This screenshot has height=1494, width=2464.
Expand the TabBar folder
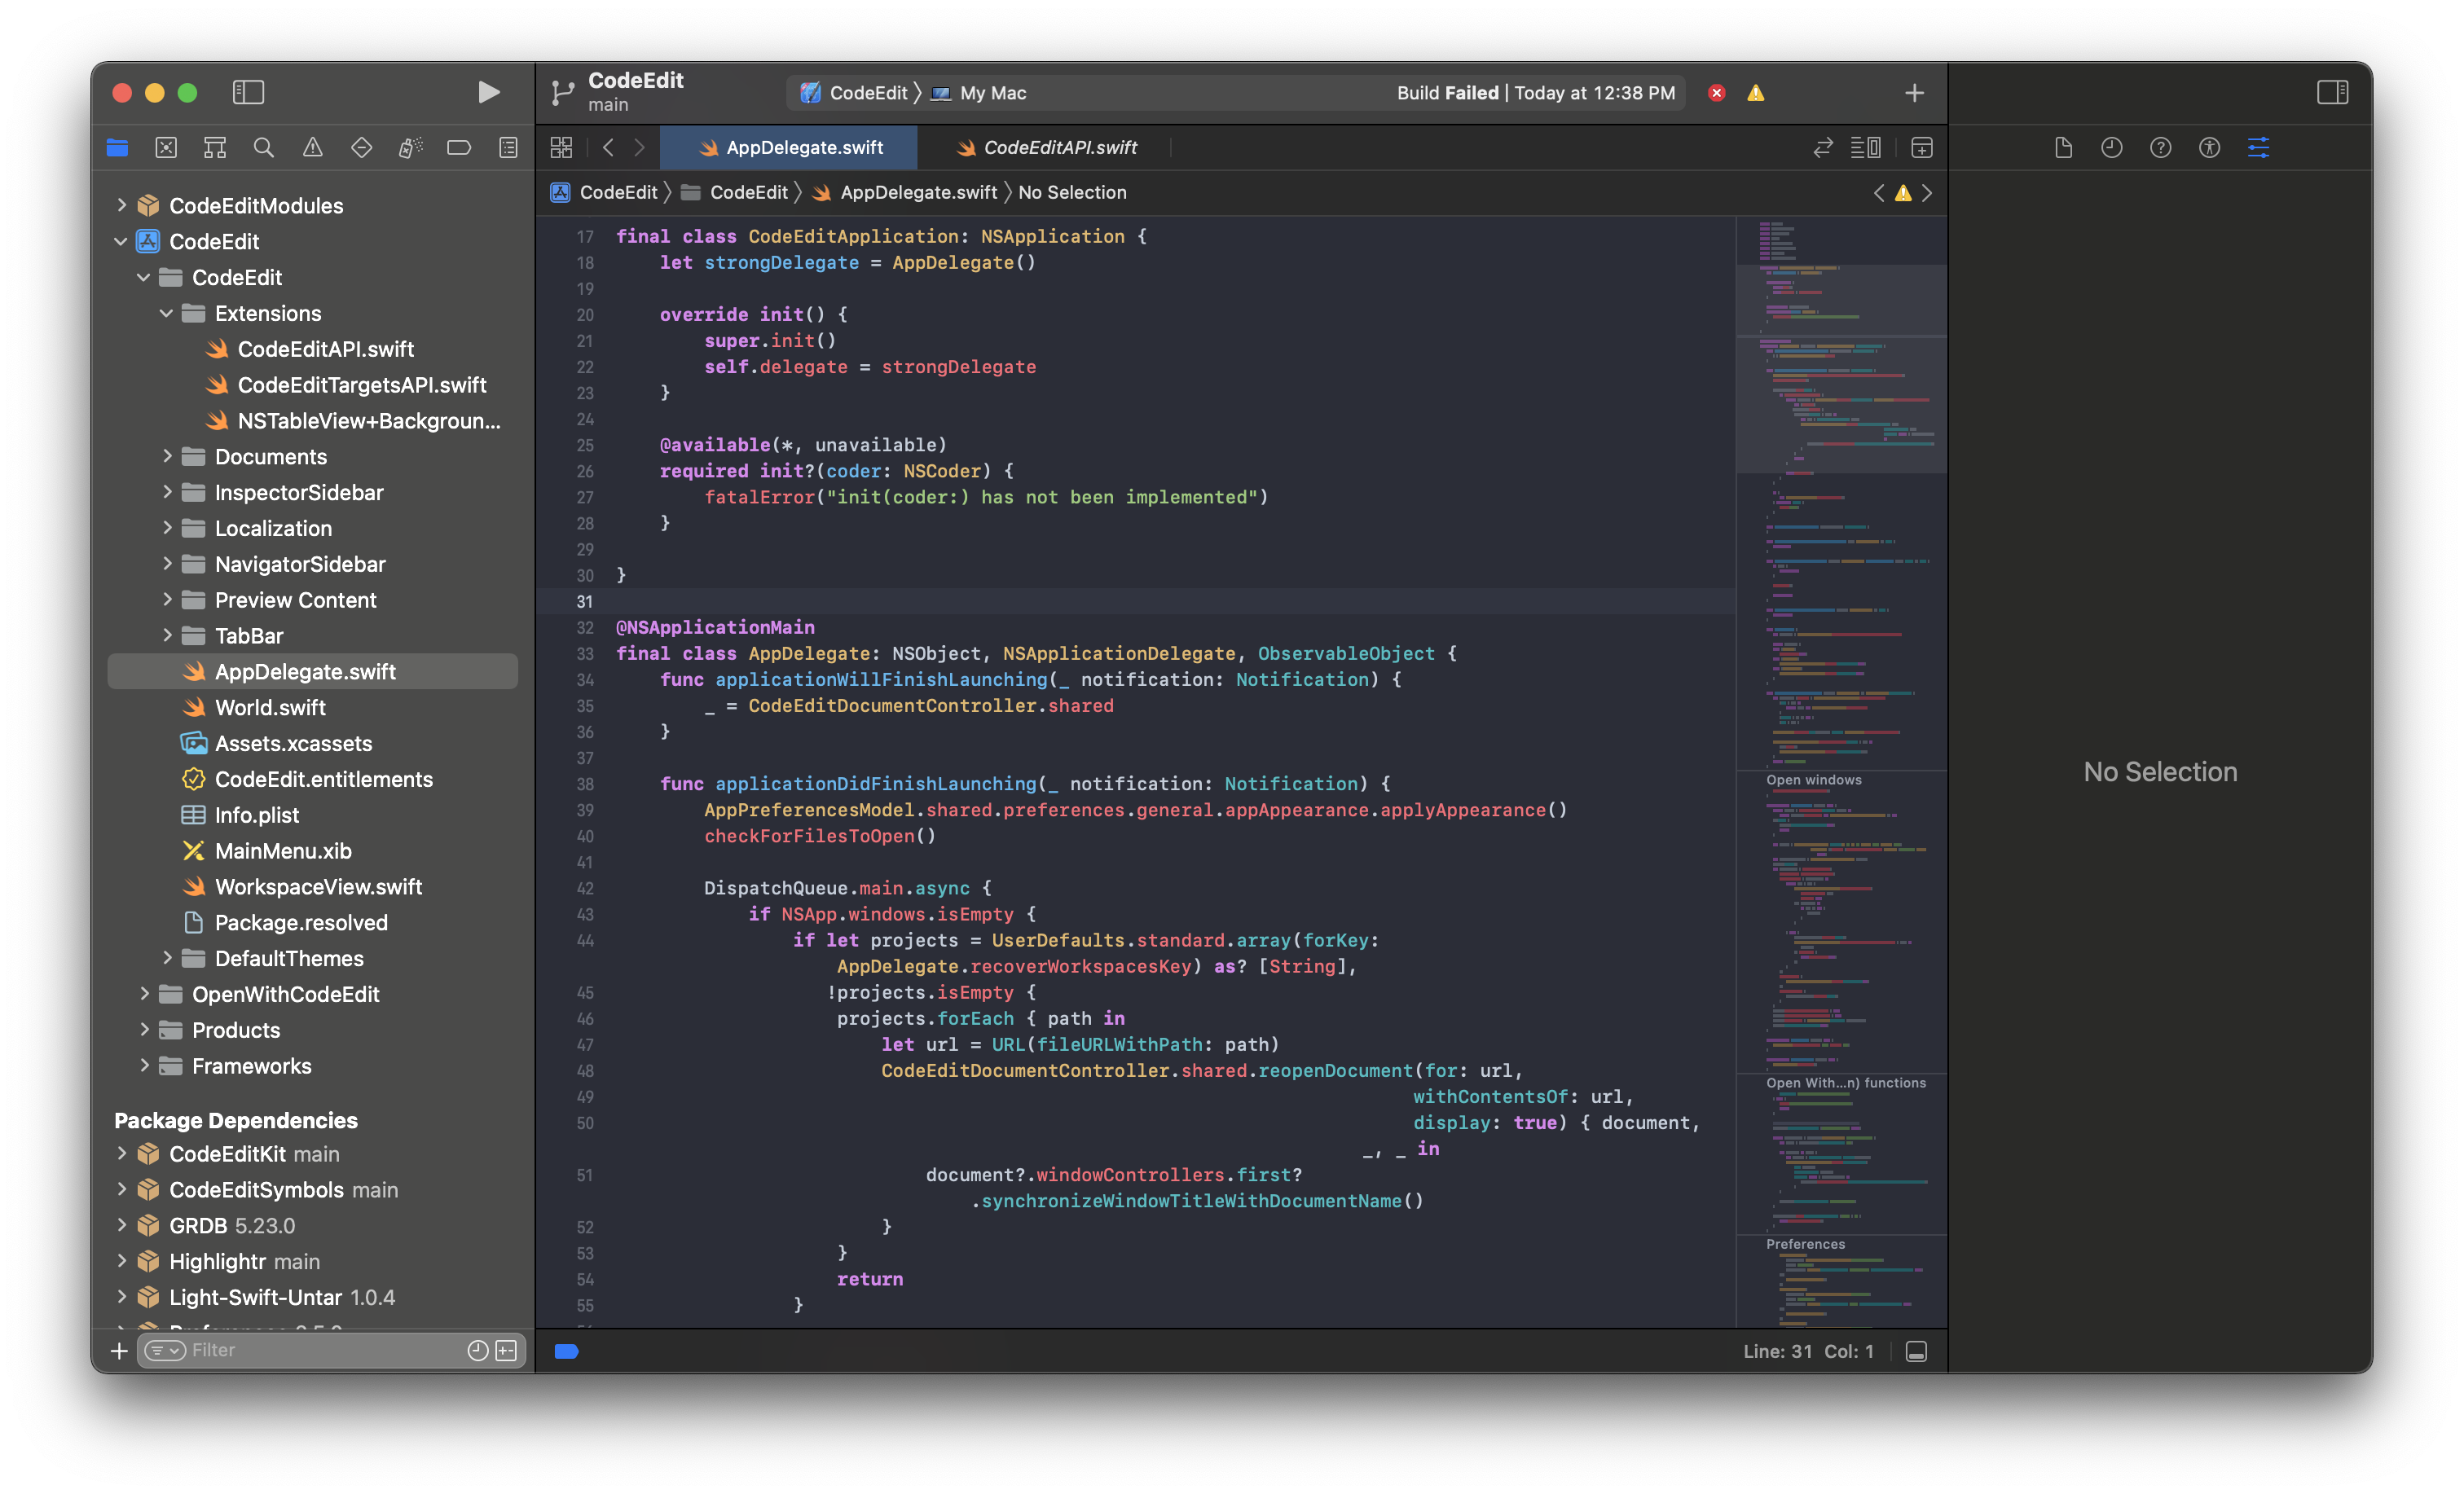click(x=166, y=636)
